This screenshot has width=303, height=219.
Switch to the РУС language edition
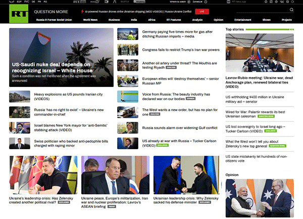[27, 2]
